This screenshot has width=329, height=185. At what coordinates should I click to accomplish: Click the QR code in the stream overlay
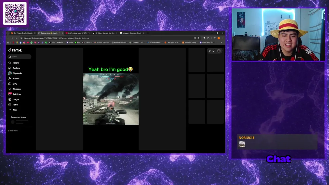15,14
